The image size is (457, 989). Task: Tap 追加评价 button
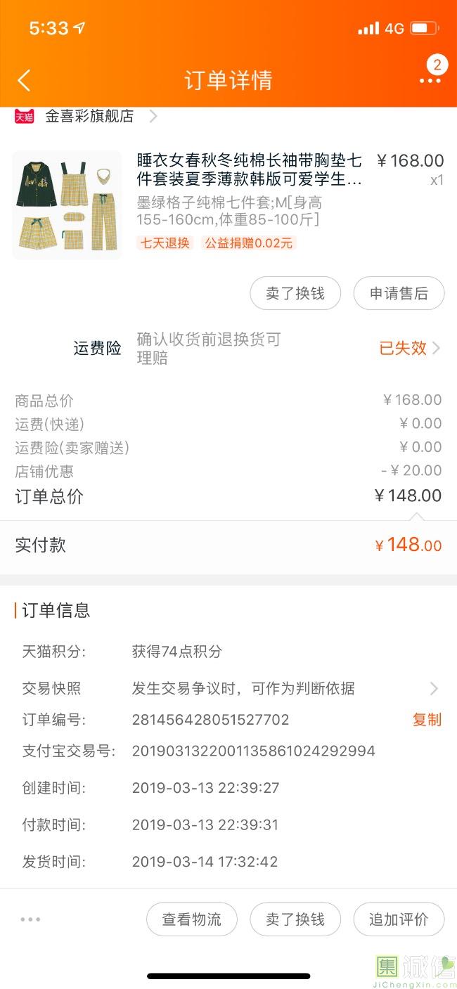[x=399, y=919]
